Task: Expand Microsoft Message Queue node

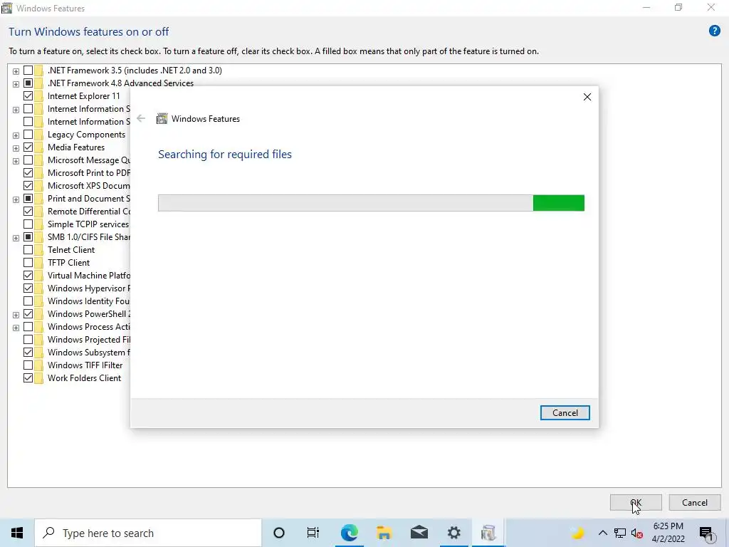Action: click(16, 161)
